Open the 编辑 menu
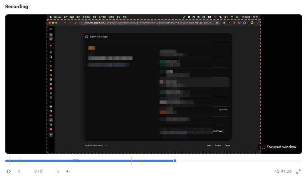The image size is (308, 181). (72, 17)
